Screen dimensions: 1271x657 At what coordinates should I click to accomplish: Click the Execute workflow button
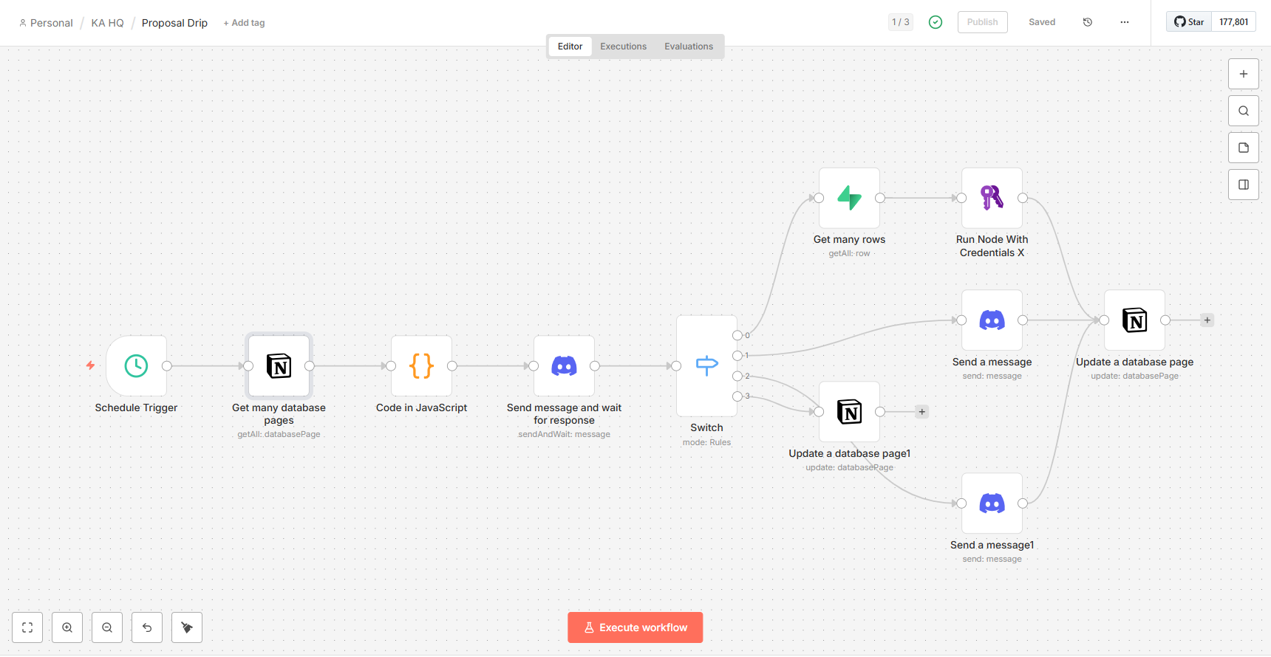click(635, 627)
